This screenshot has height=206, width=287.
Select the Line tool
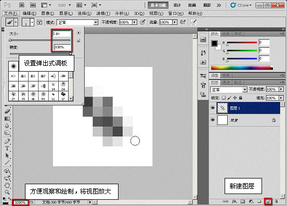coord(7,162)
